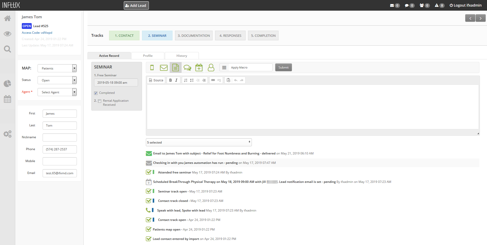Open the eye monitoring icon in sidebar

pos(7,34)
